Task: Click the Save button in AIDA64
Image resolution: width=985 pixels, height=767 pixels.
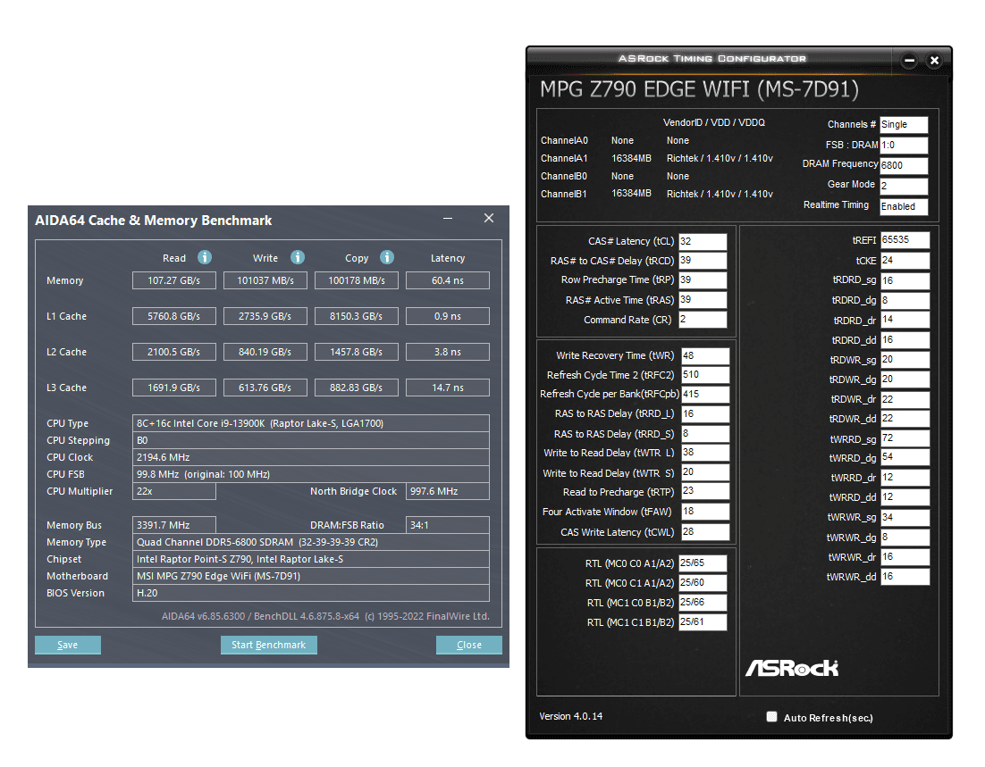Action: point(68,645)
